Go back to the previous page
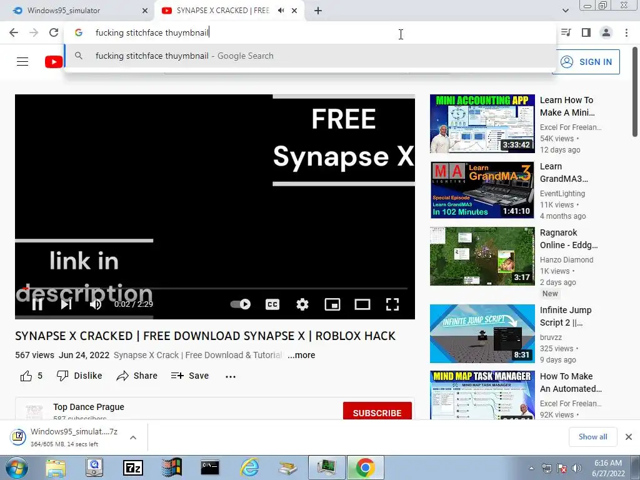640x480 pixels. pyautogui.click(x=14, y=32)
